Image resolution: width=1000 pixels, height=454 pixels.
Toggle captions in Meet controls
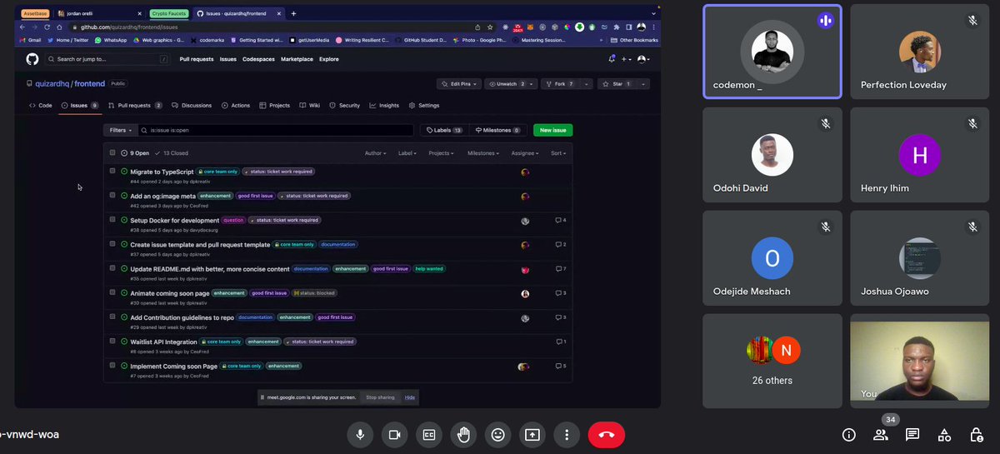tap(429, 435)
